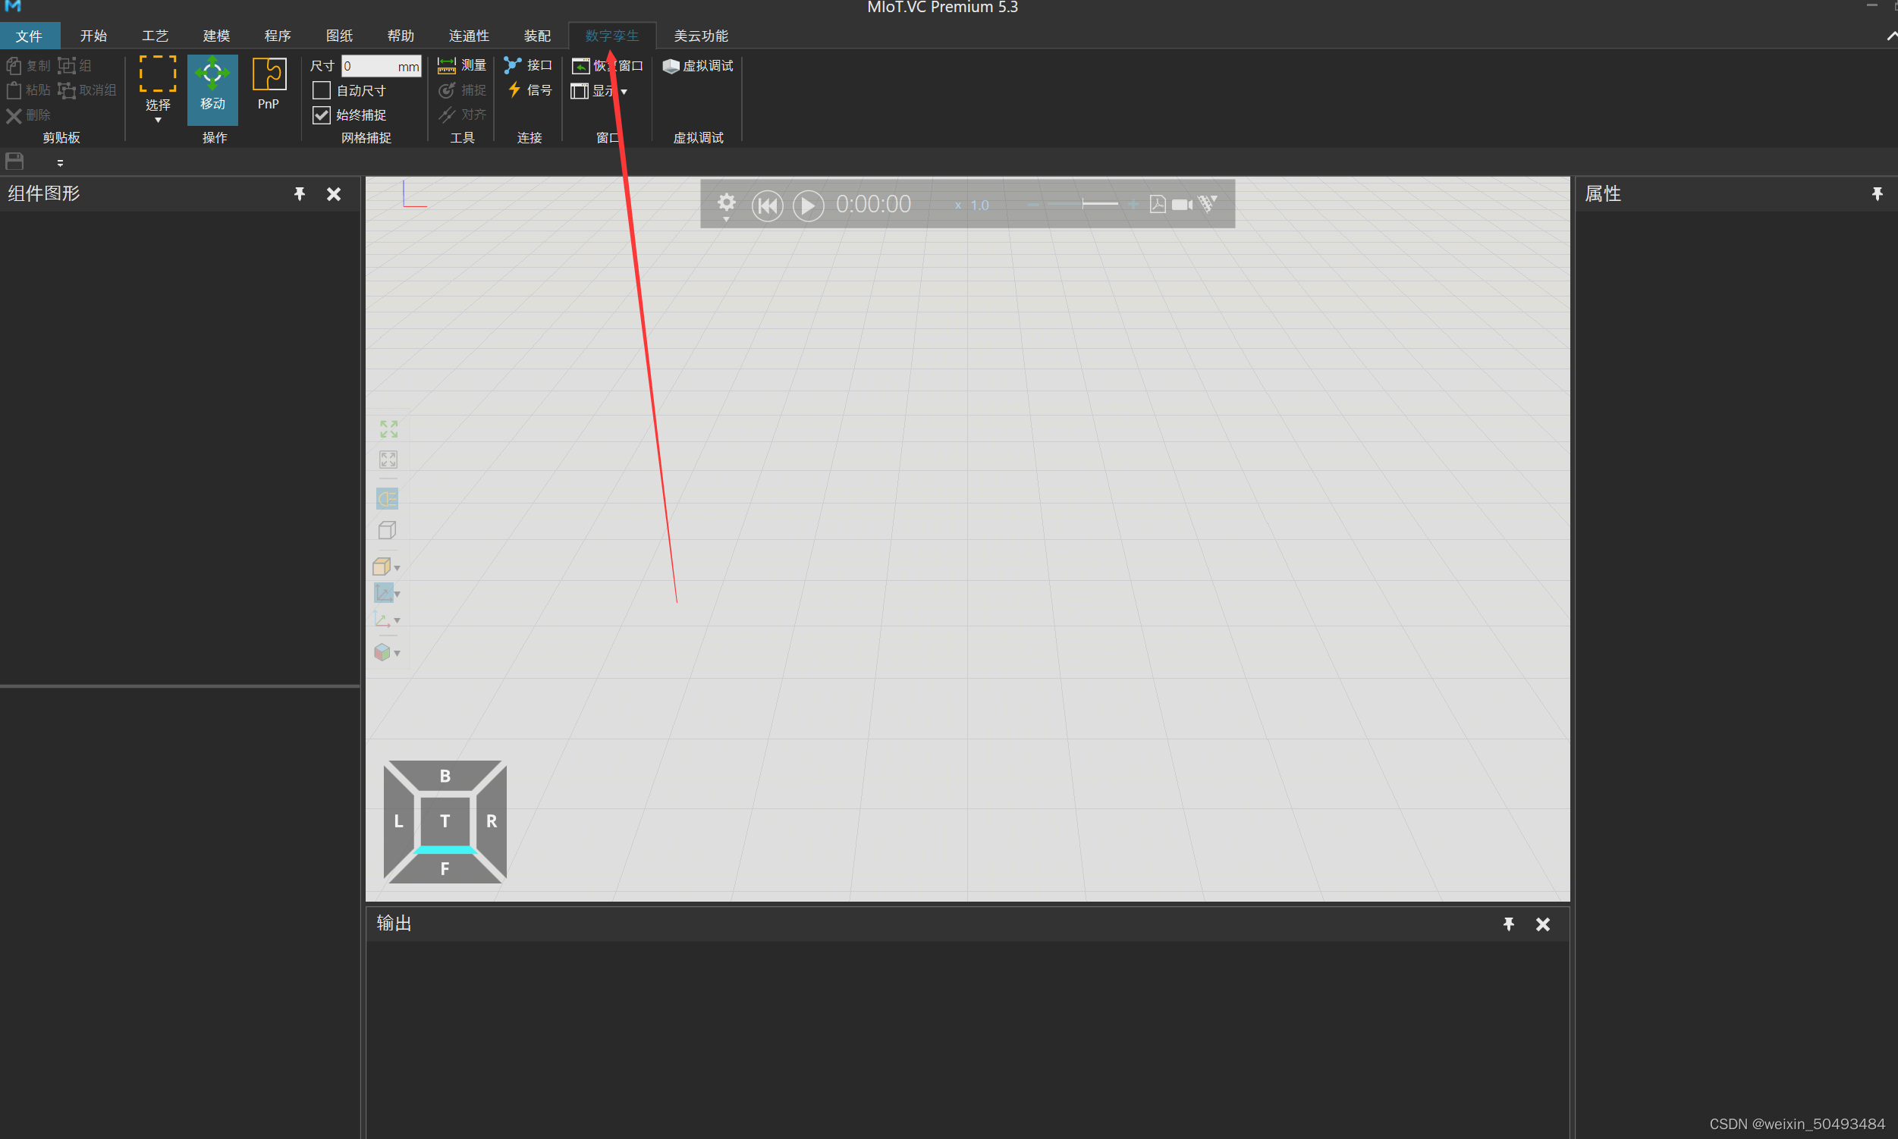Click the camera record icon in simulation bar
Image resolution: width=1898 pixels, height=1139 pixels.
(x=1182, y=205)
